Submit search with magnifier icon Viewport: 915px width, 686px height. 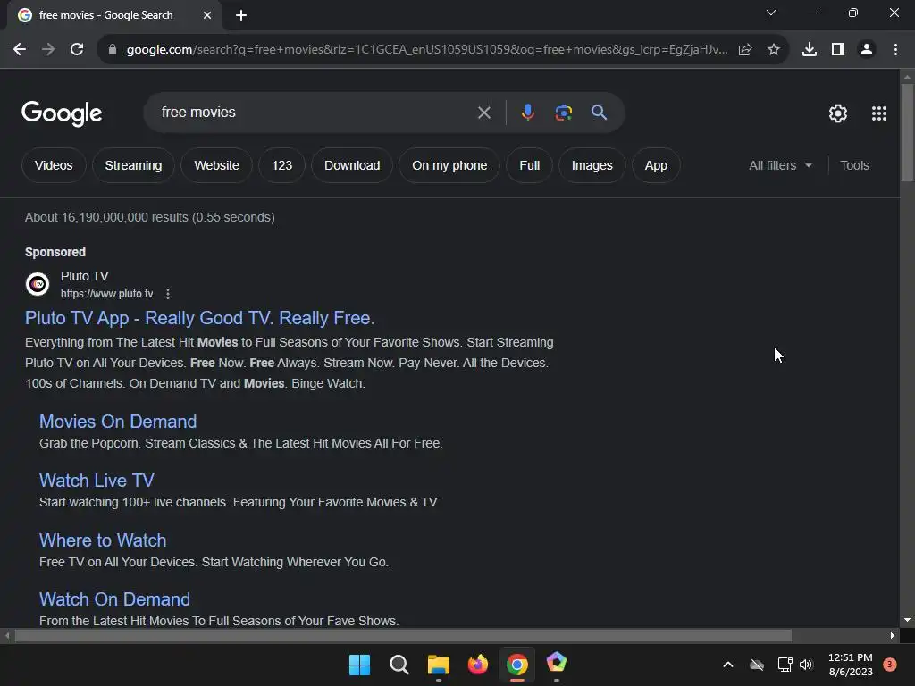599,113
